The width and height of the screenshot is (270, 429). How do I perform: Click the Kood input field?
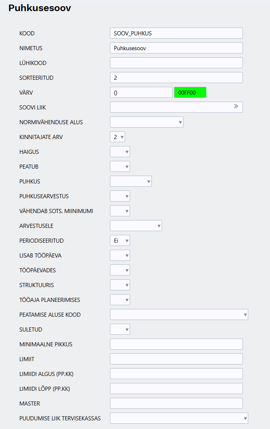(x=176, y=33)
